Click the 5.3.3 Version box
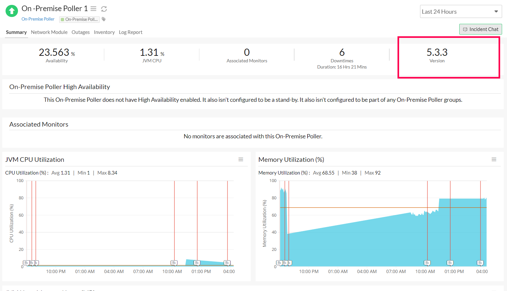The image size is (507, 291). click(449, 57)
